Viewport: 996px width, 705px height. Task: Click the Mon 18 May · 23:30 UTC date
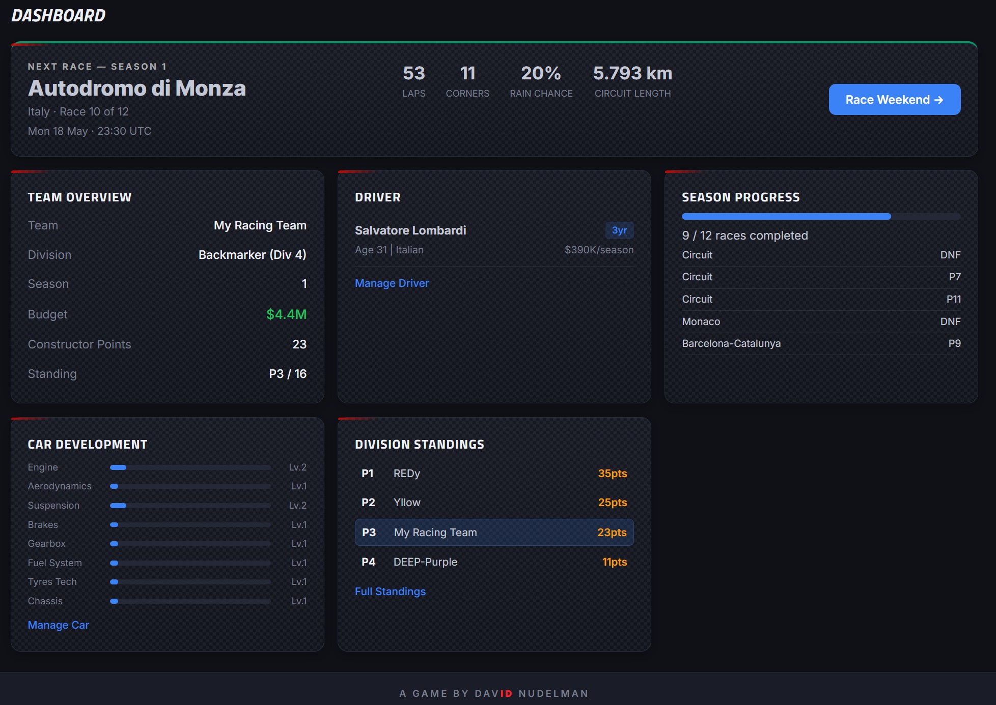90,131
